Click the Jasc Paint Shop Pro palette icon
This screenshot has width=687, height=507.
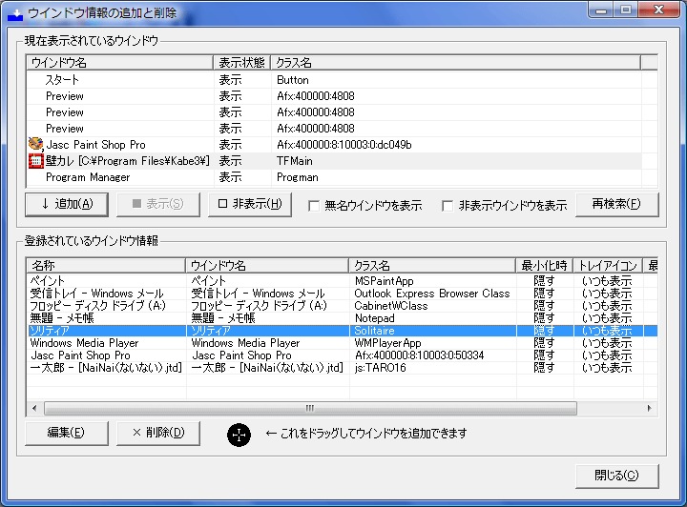pyautogui.click(x=35, y=144)
